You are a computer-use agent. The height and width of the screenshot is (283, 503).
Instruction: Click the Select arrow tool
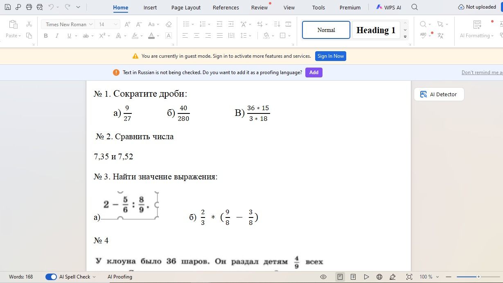tap(440, 24)
